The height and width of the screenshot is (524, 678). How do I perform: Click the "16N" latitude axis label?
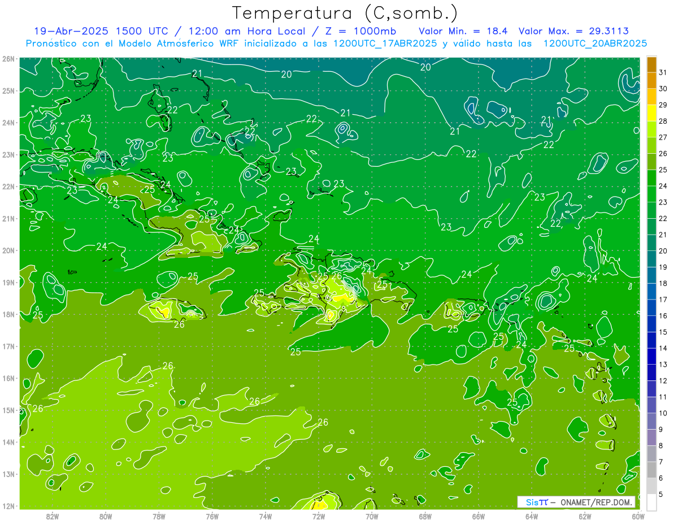click(8, 378)
